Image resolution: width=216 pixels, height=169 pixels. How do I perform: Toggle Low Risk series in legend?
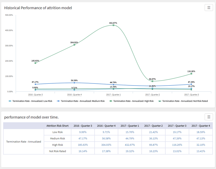coord(30,101)
